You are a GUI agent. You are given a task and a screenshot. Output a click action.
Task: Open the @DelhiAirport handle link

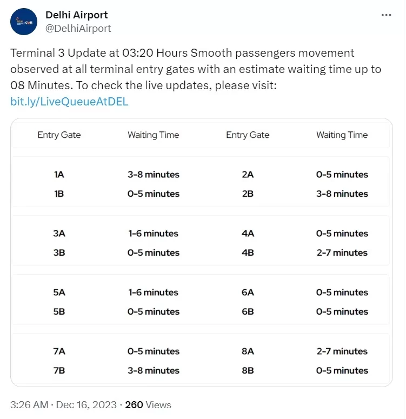pos(78,28)
